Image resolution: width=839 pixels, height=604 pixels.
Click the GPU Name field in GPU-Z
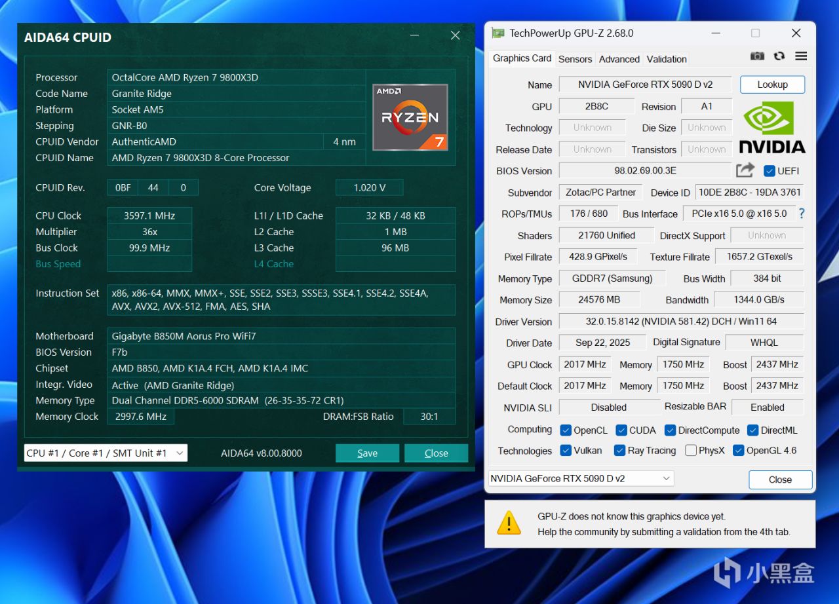[646, 85]
